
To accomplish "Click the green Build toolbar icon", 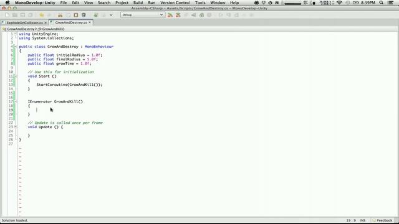I will click(x=96, y=15).
